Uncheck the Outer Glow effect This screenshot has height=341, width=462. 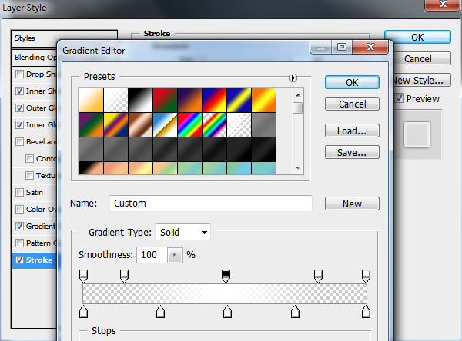[19, 108]
